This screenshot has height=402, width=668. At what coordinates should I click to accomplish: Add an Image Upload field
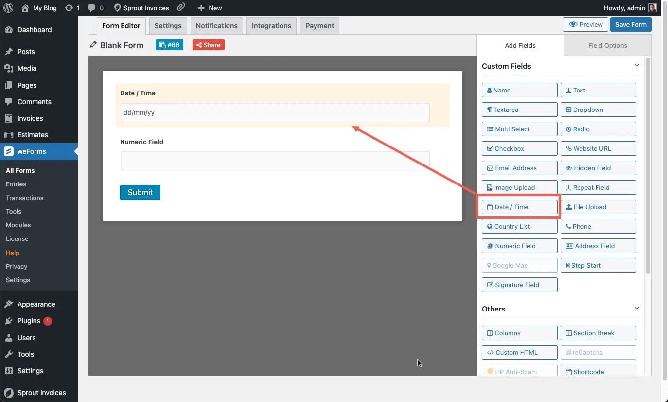click(519, 187)
